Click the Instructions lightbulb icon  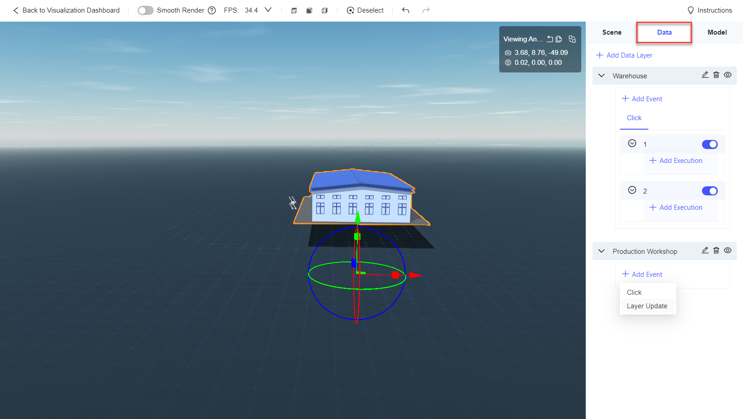[691, 10]
